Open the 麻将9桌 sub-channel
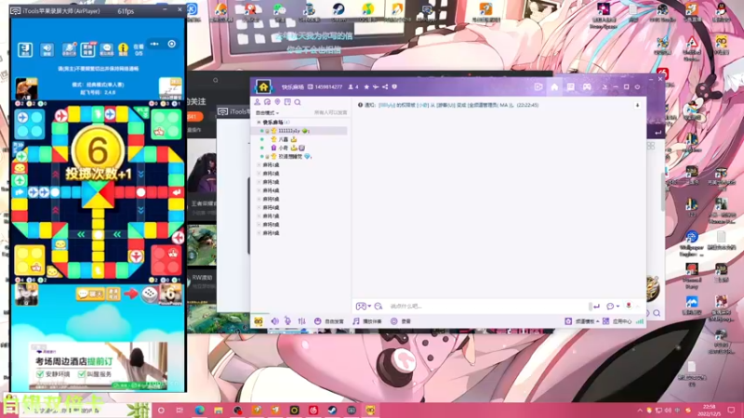Screen dimensions: 744x418 click(x=271, y=233)
